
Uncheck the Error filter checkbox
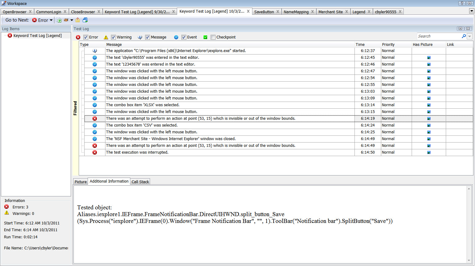(x=86, y=37)
